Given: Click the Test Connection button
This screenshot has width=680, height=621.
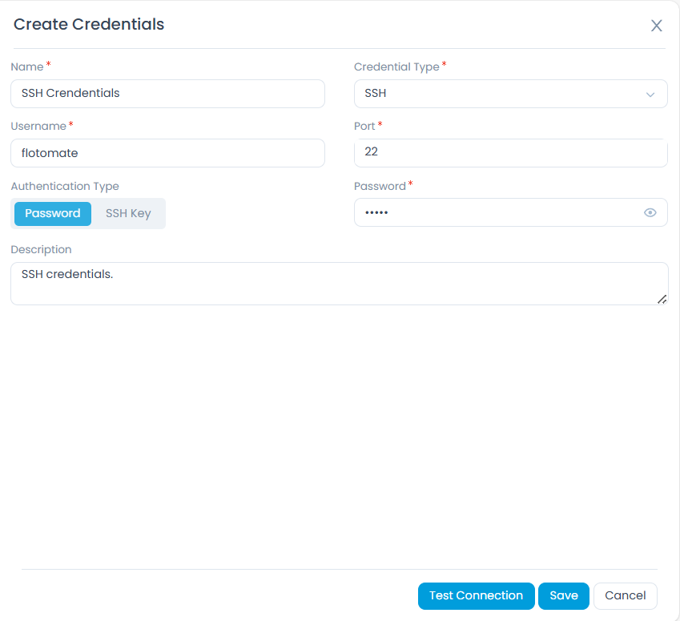Looking at the screenshot, I should [476, 595].
